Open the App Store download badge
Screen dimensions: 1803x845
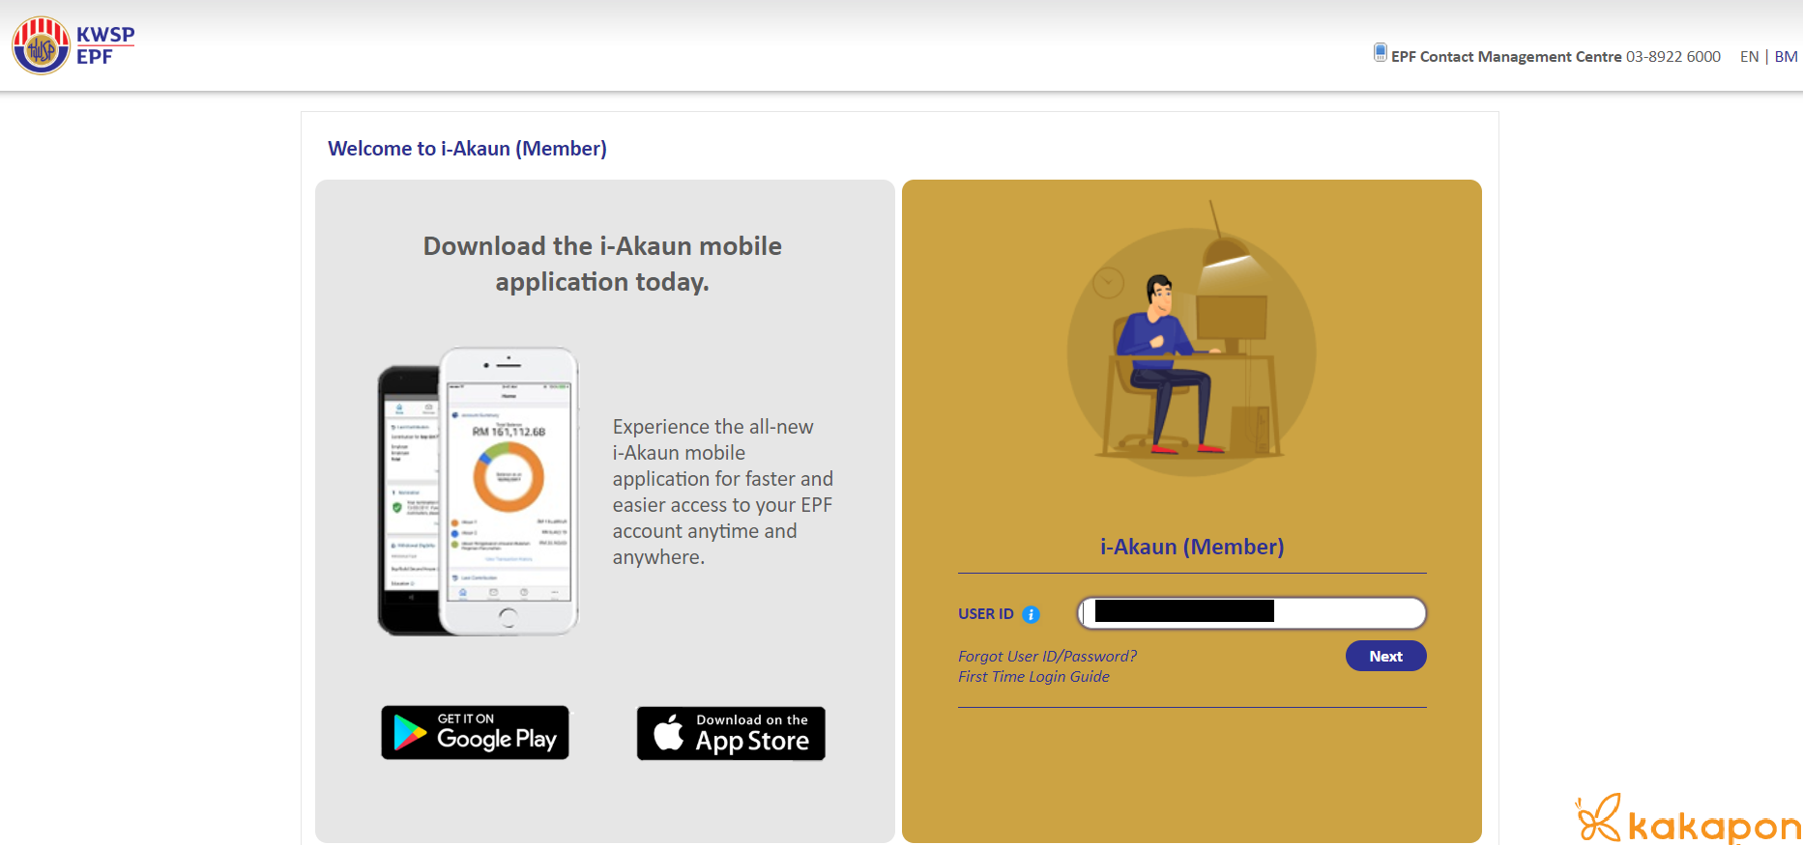coord(731,733)
